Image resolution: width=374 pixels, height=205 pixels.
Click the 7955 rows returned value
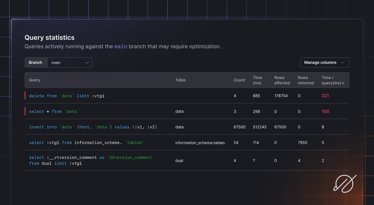point(303,143)
